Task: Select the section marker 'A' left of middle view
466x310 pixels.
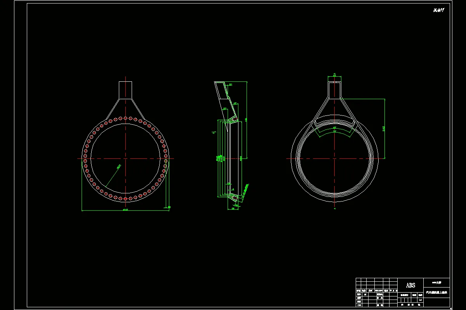Action: coord(213,133)
